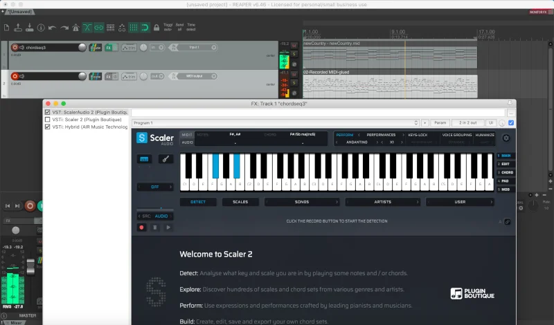Invert phase on chordseq3 track
The image size is (554, 325).
click(294, 64)
